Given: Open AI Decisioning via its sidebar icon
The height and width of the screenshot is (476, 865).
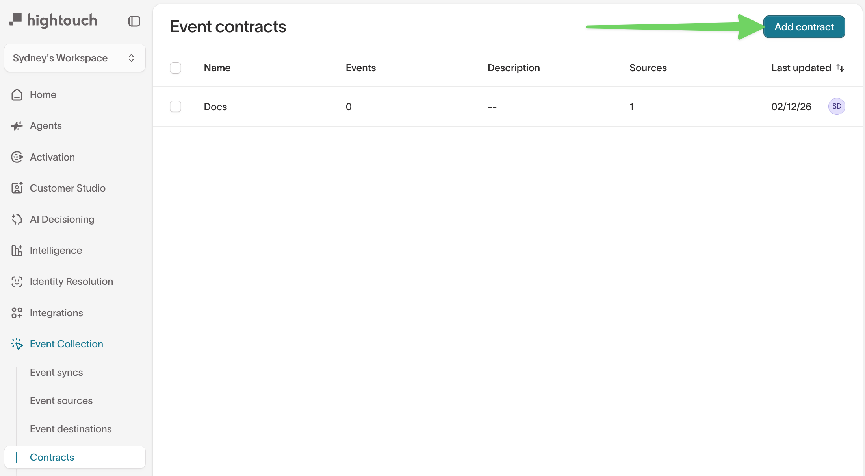Looking at the screenshot, I should (x=17, y=219).
